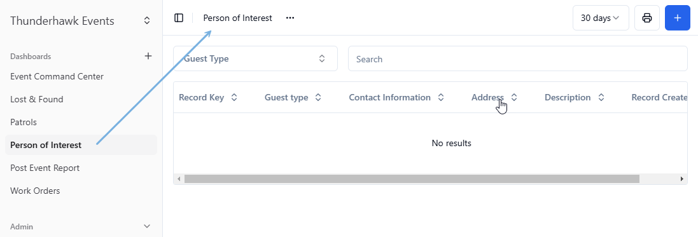Click the printer icon button

pyautogui.click(x=647, y=18)
